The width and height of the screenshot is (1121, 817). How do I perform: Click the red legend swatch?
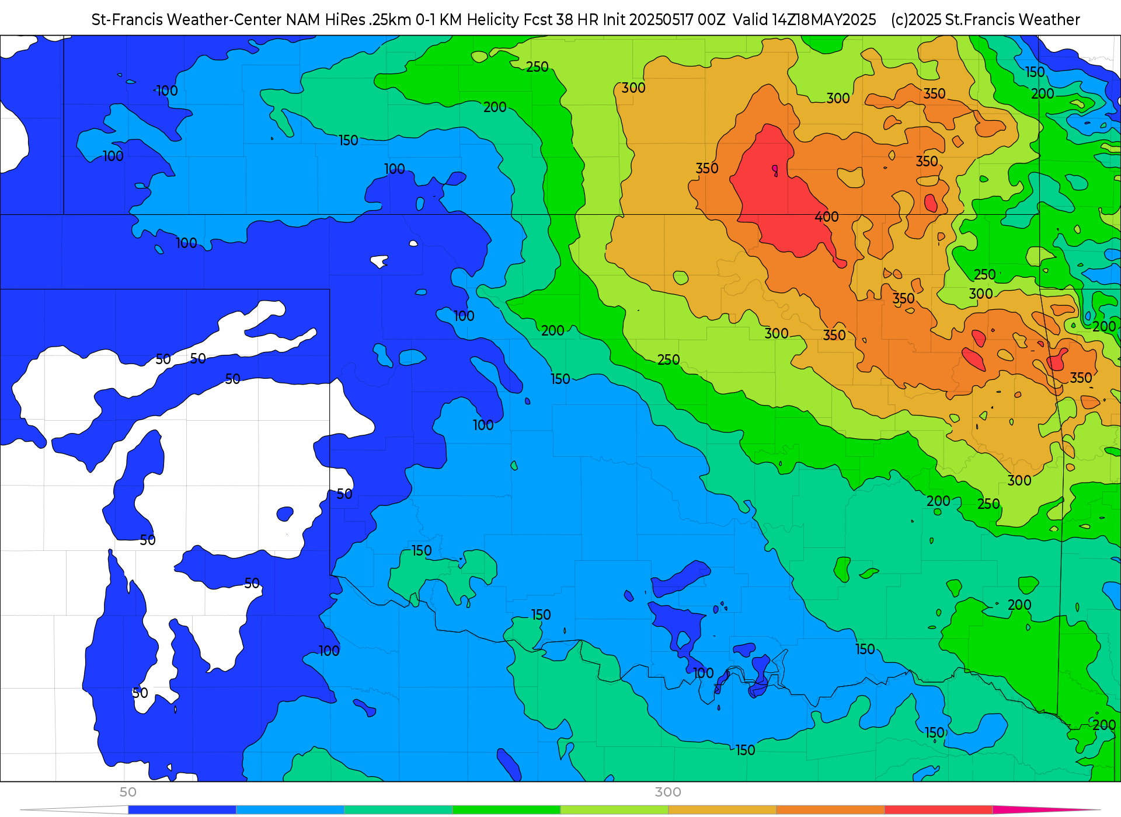pyautogui.click(x=938, y=810)
